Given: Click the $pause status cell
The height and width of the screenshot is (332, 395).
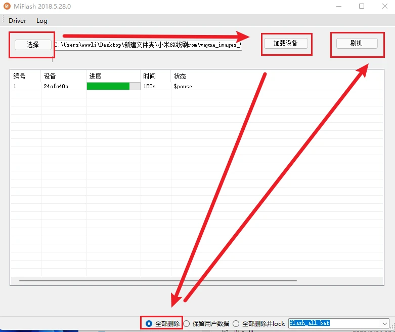Looking at the screenshot, I should (x=183, y=86).
